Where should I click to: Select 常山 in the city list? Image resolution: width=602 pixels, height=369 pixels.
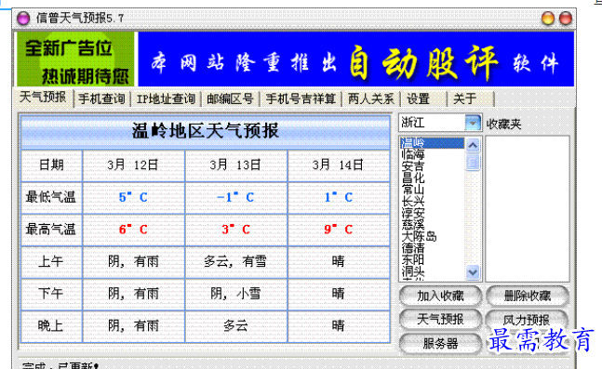[432, 190]
